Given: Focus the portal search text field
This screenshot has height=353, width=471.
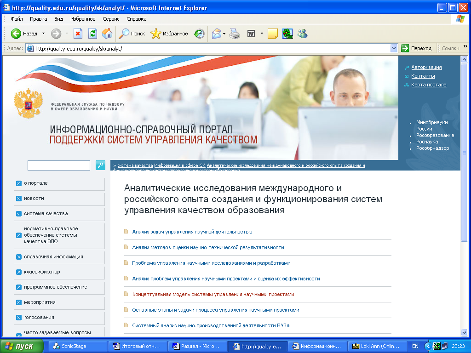Looking at the screenshot, I should [x=59, y=165].
